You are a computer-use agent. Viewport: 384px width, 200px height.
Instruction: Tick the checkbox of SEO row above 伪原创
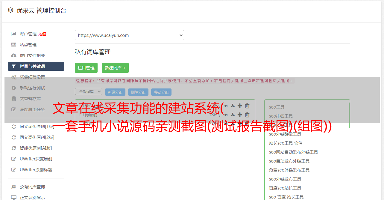tap(81, 106)
